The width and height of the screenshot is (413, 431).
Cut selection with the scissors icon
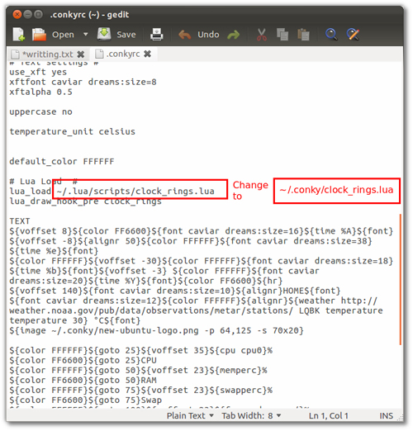pyautogui.click(x=261, y=35)
